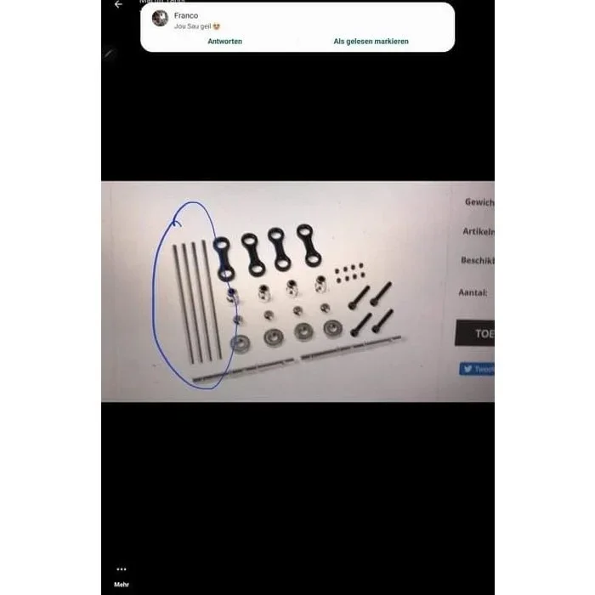Tap the circled metal rods in photo
The image size is (595, 595).
(x=198, y=302)
